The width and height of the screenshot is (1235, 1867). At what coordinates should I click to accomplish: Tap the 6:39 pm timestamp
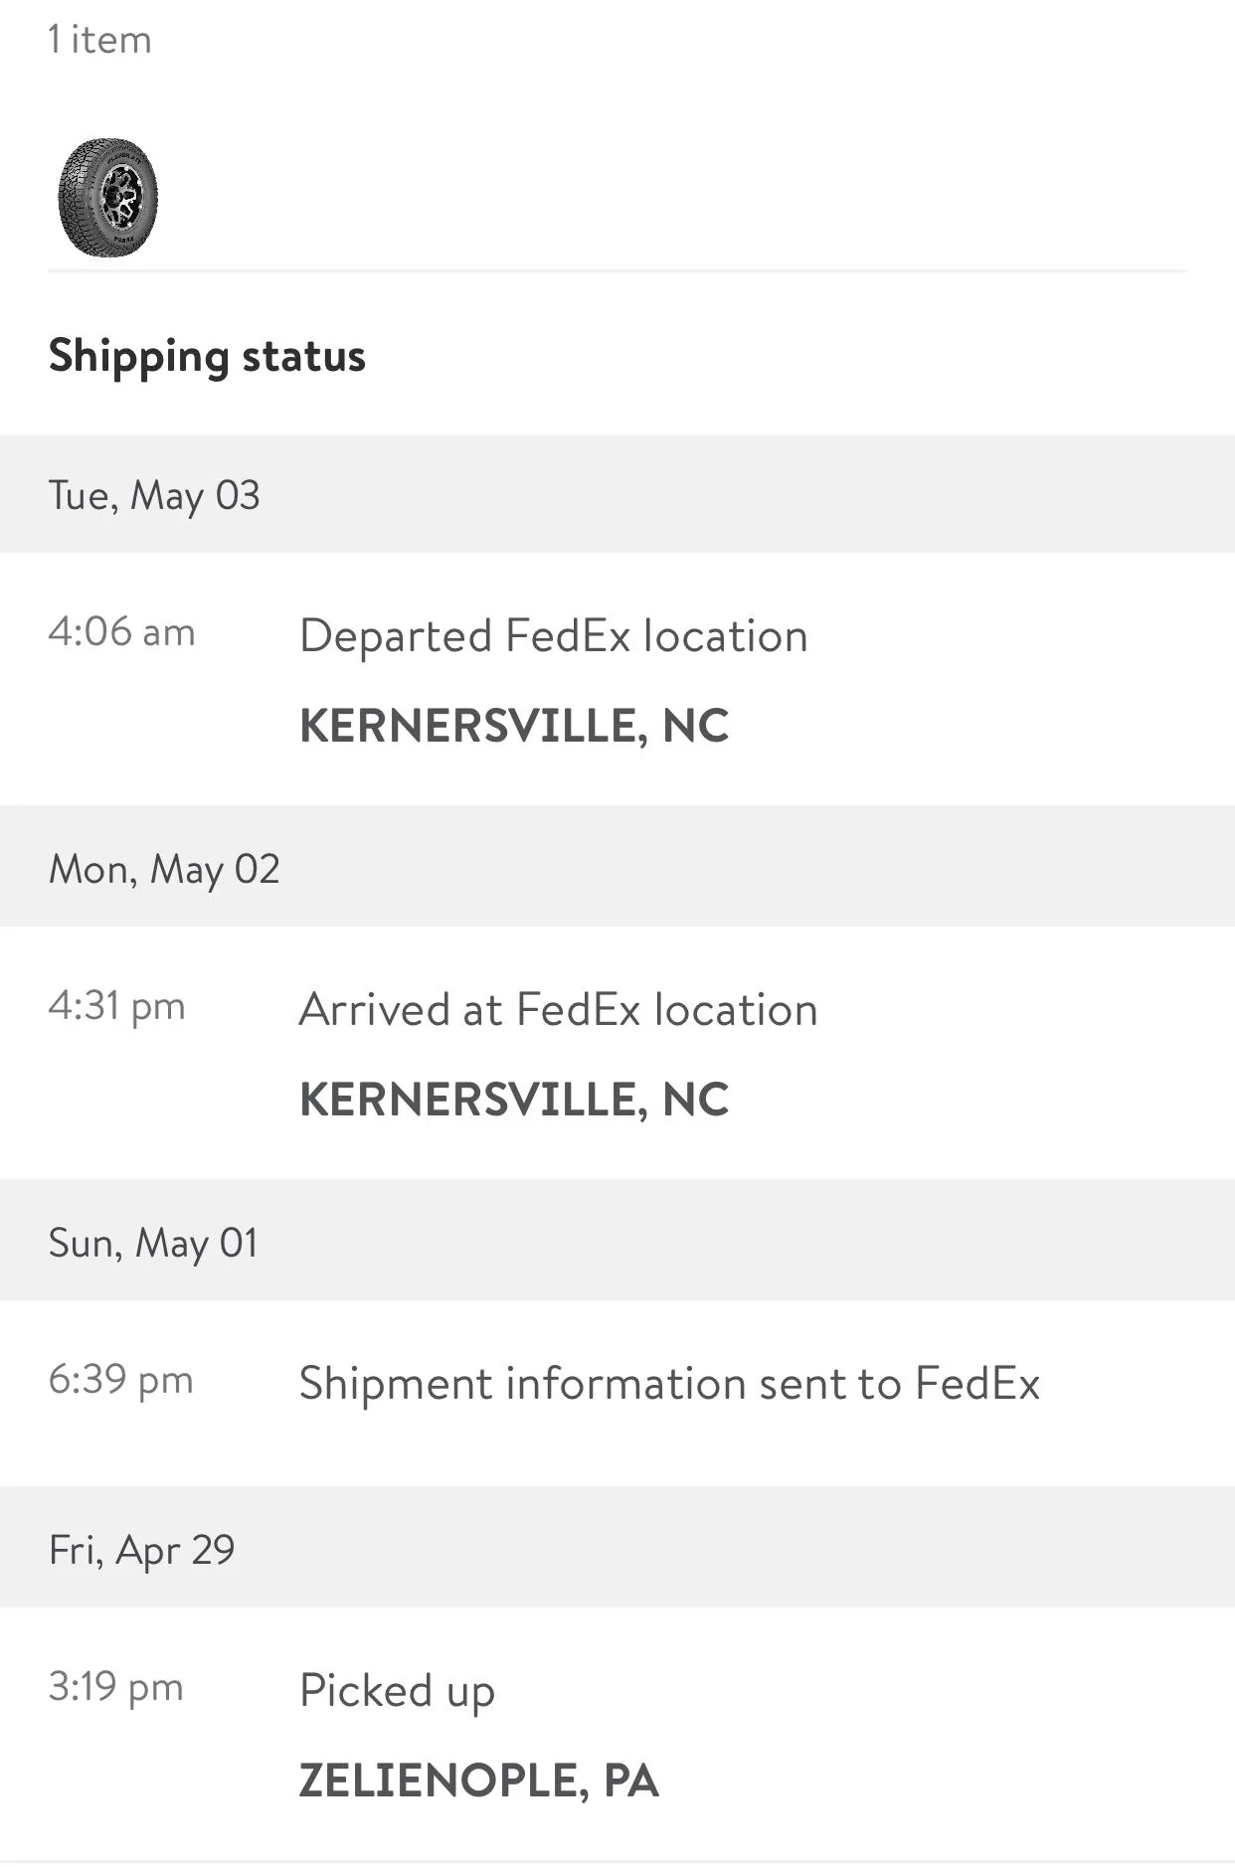click(x=120, y=1380)
